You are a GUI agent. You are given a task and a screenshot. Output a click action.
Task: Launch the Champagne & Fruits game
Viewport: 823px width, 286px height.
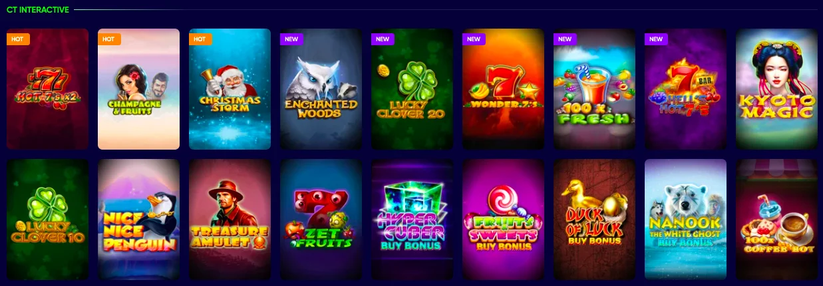coord(138,89)
